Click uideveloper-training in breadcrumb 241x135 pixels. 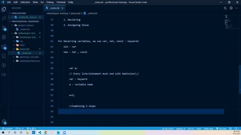pos(57,13)
